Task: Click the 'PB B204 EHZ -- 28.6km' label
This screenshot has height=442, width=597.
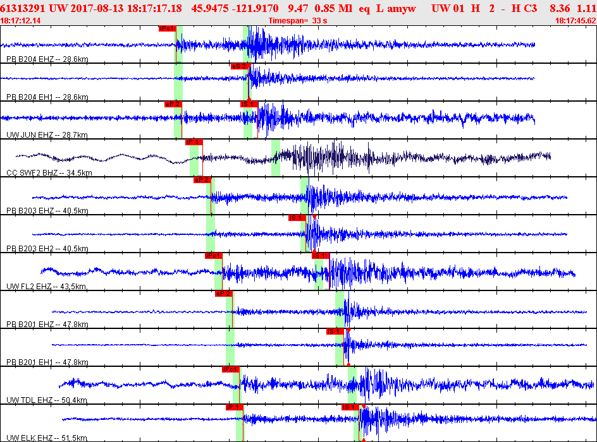Action: click(47, 59)
